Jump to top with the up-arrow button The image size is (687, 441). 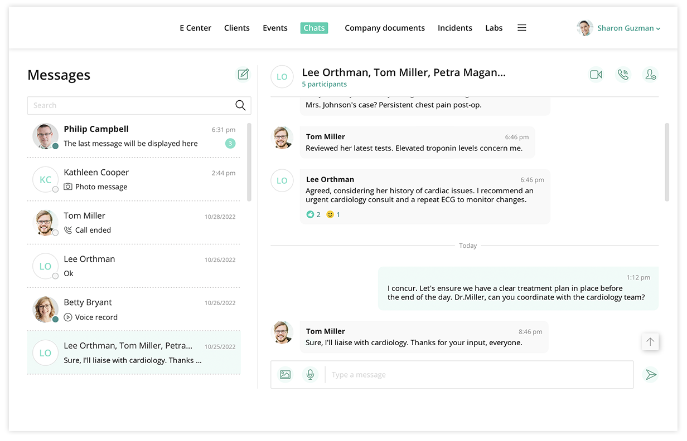click(x=650, y=341)
